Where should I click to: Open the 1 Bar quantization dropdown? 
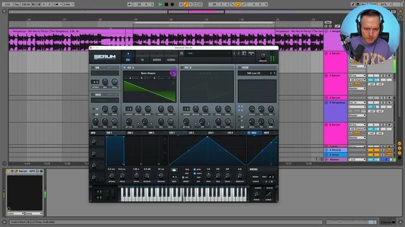pyautogui.click(x=69, y=4)
